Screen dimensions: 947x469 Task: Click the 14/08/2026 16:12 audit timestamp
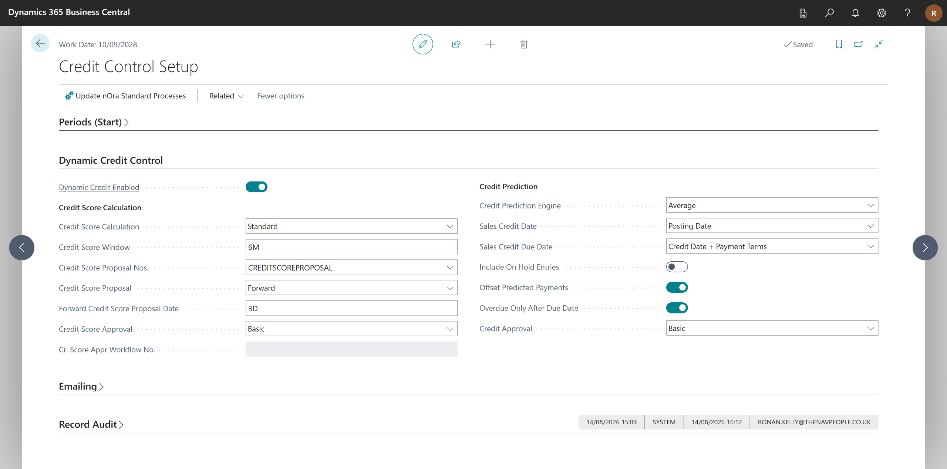pyautogui.click(x=717, y=422)
